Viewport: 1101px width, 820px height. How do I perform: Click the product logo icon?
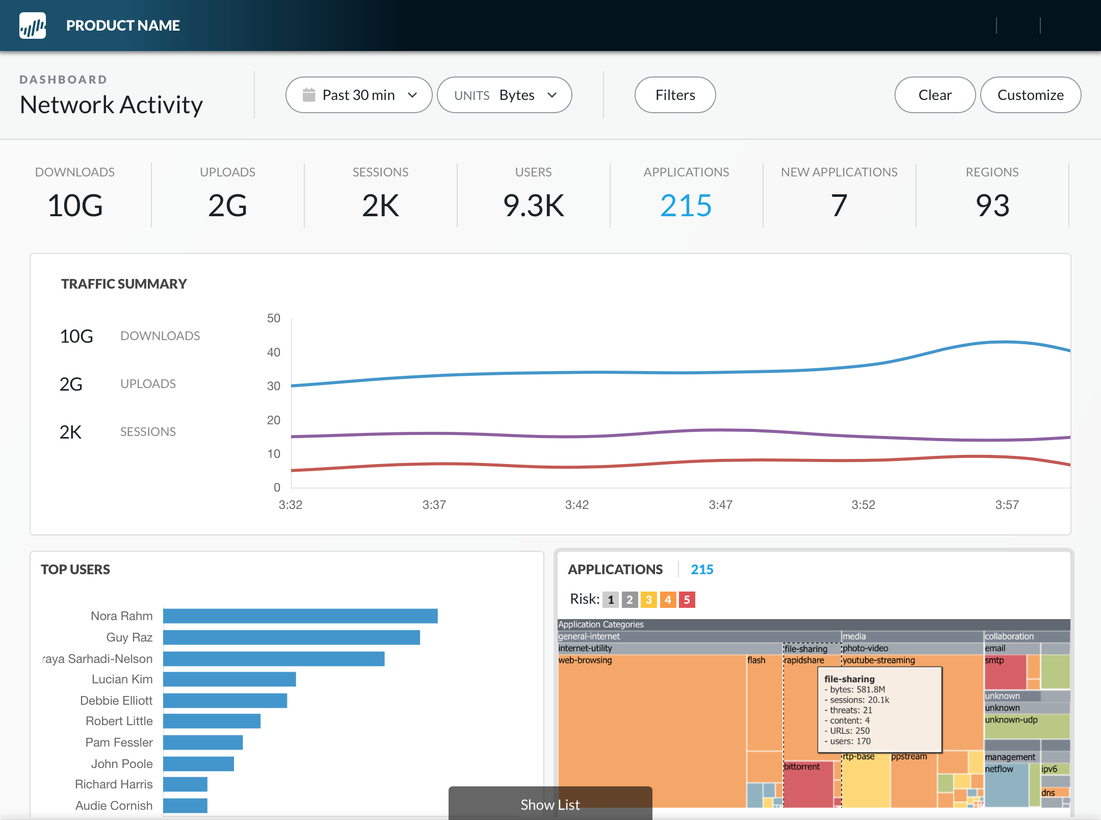[x=33, y=25]
